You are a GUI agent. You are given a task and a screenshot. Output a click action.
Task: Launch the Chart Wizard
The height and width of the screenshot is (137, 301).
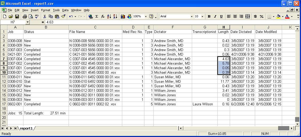tap(123, 16)
